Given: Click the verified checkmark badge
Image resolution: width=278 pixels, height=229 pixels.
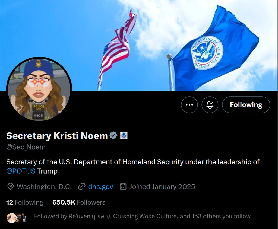Looking at the screenshot, I should [113, 136].
